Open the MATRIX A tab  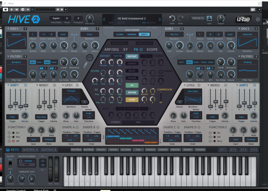30,150
